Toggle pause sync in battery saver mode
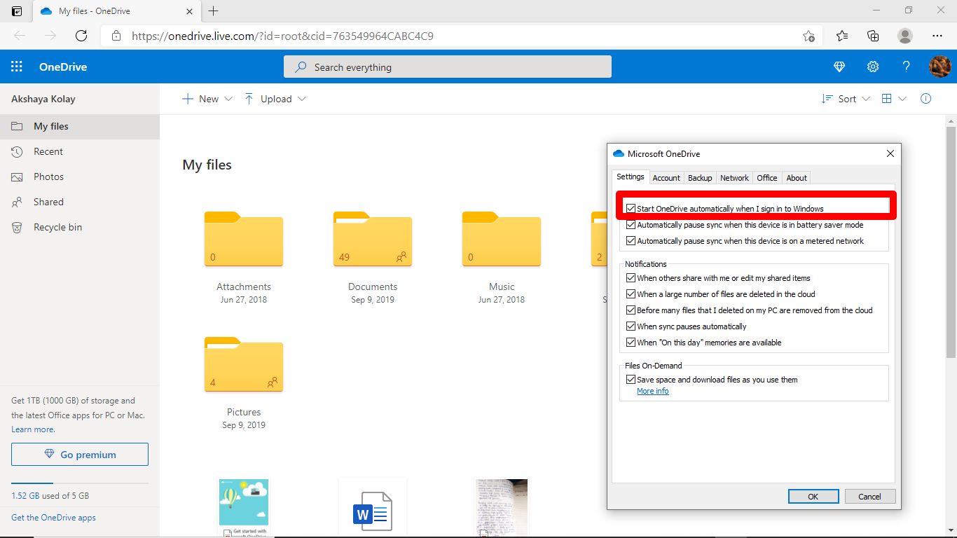Viewport: 957px width, 538px height. [631, 225]
